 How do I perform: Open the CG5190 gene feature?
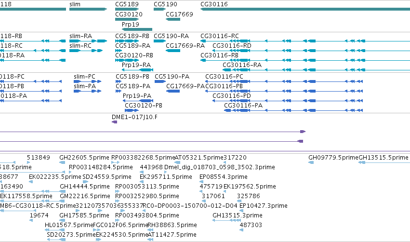[x=159, y=9]
